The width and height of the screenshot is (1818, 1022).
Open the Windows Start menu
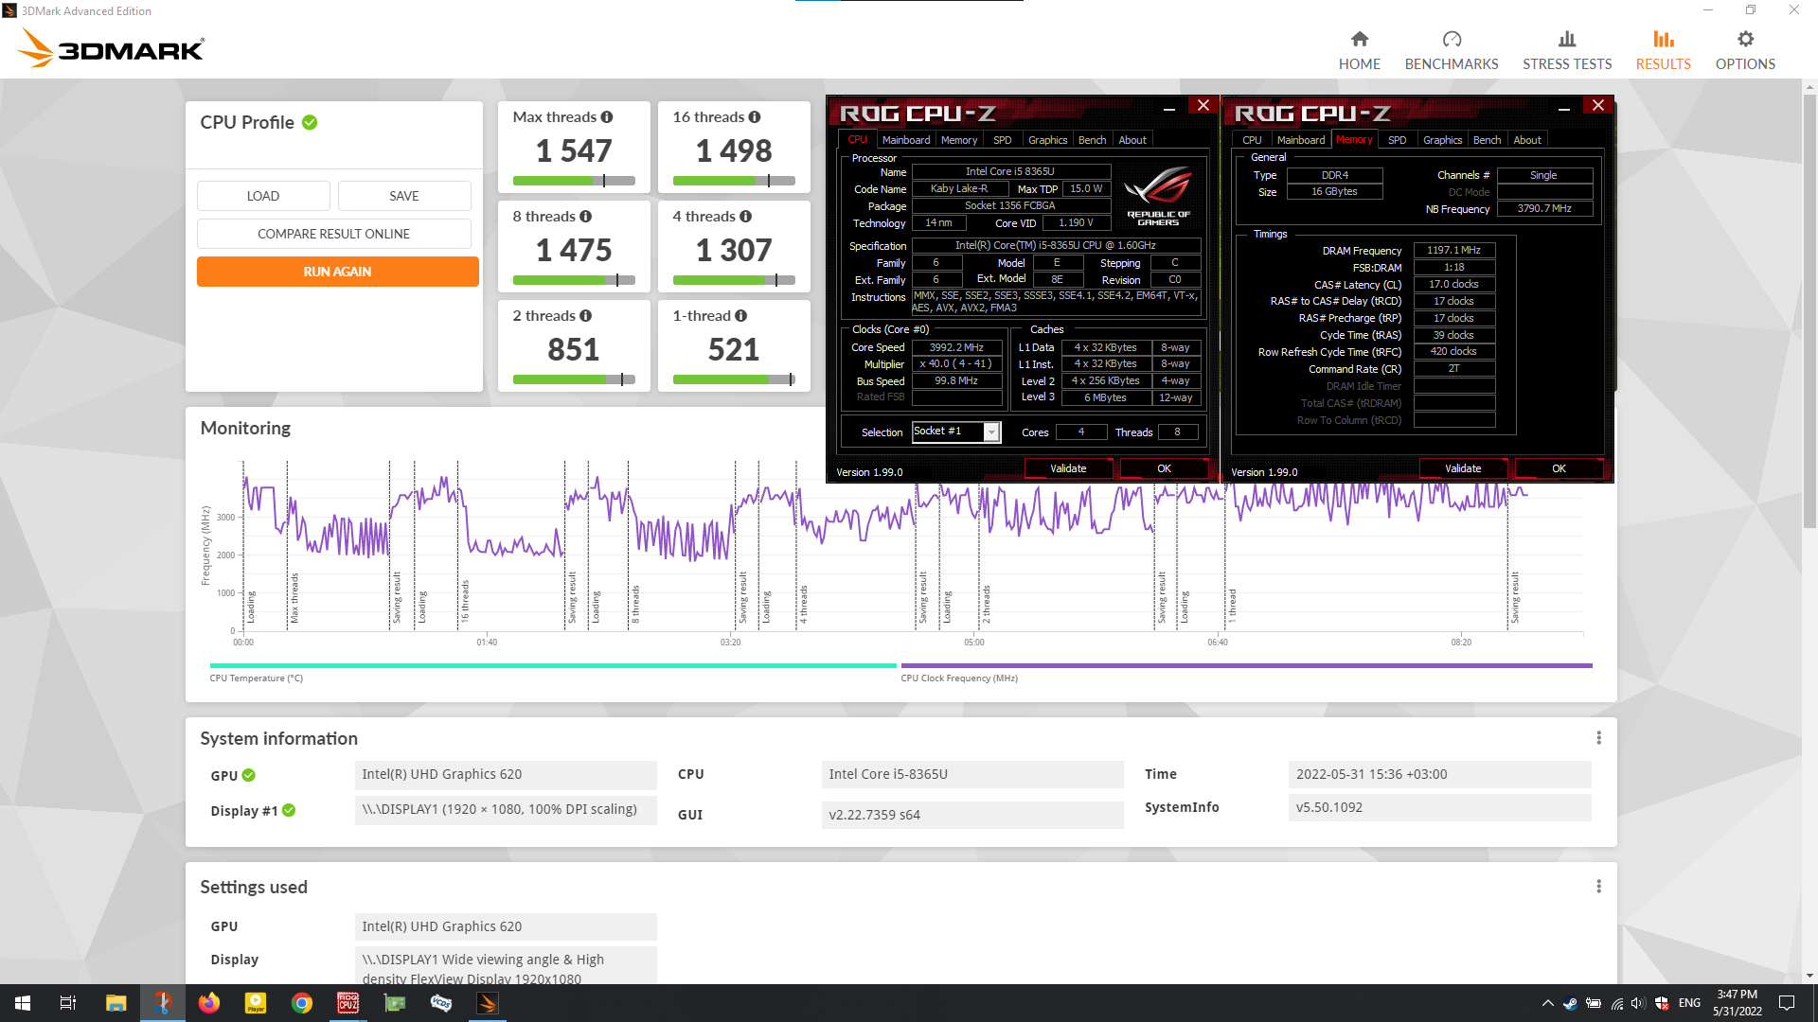(x=23, y=1003)
